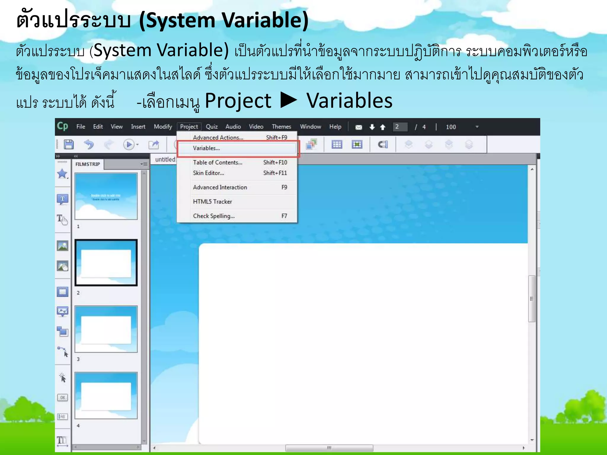Select the Highlight Box tool
This screenshot has height=455, width=607.
[x=63, y=292]
